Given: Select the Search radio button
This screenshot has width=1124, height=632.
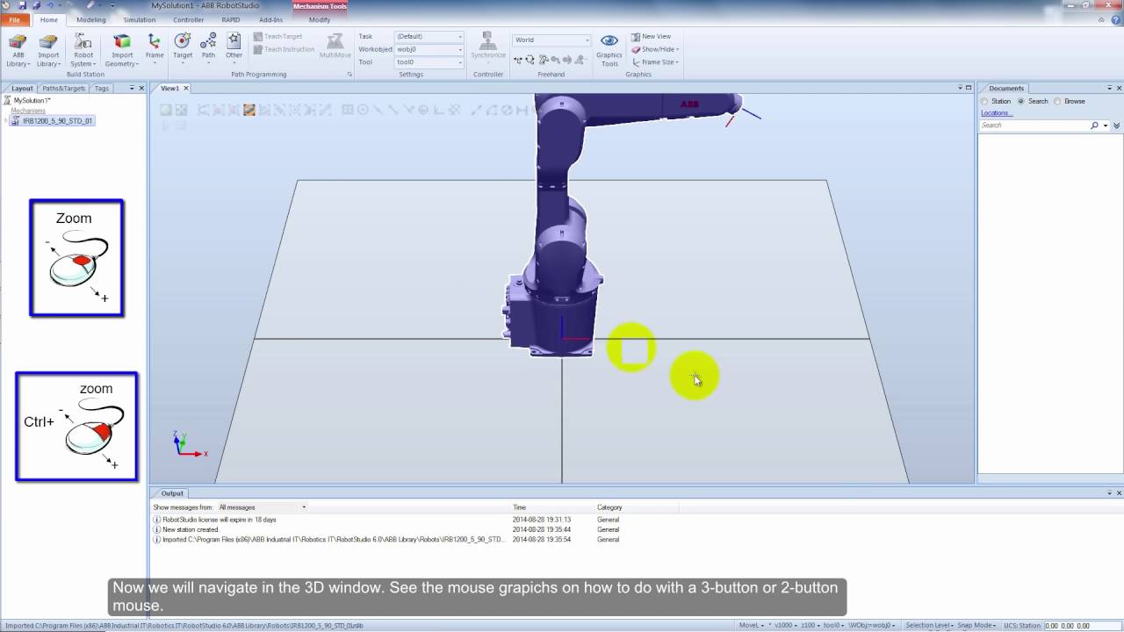Looking at the screenshot, I should [x=1021, y=101].
